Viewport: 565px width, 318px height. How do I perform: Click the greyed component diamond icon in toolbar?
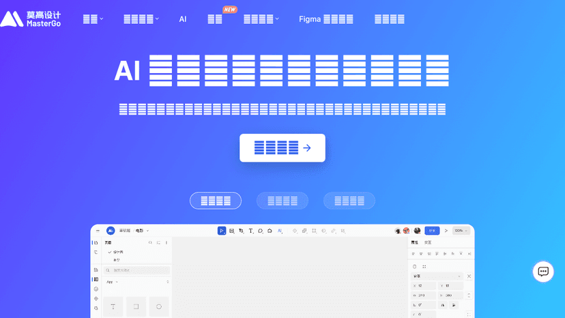(295, 231)
